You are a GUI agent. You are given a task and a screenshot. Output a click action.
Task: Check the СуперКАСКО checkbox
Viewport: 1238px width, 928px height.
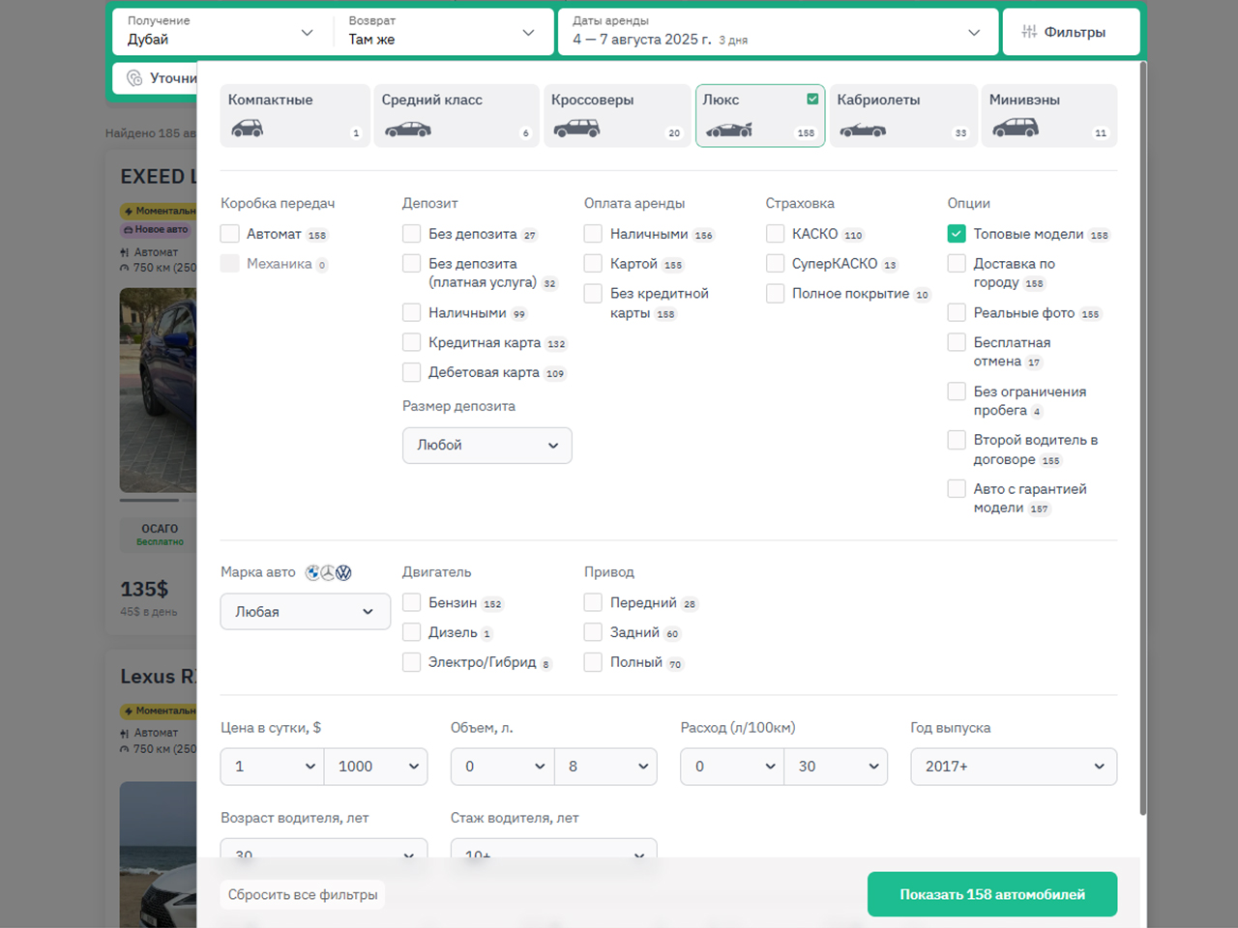pyautogui.click(x=776, y=264)
